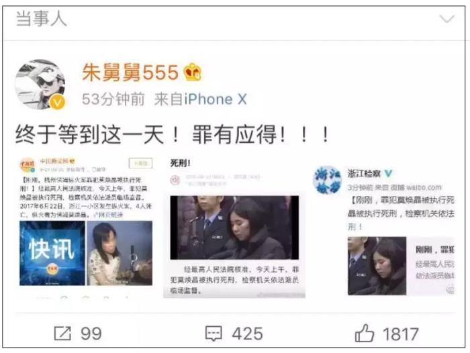
Task: Click the 当事人 header label
Action: click(x=42, y=19)
